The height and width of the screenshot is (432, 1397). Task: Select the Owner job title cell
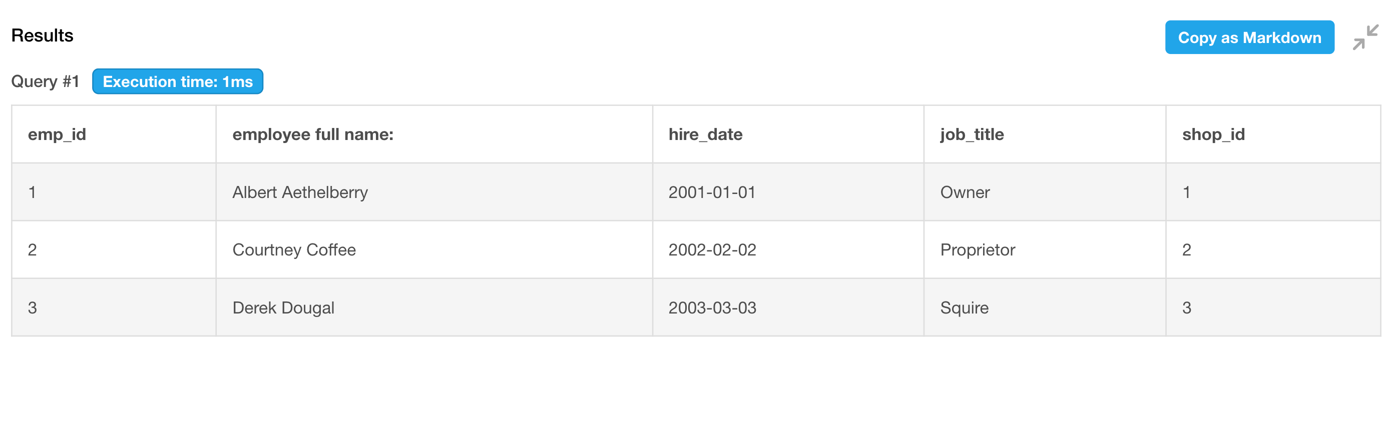1045,192
